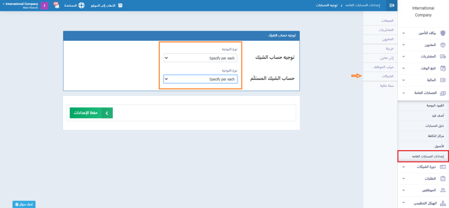Click the inventory box icon in sidebar

[x=442, y=45]
